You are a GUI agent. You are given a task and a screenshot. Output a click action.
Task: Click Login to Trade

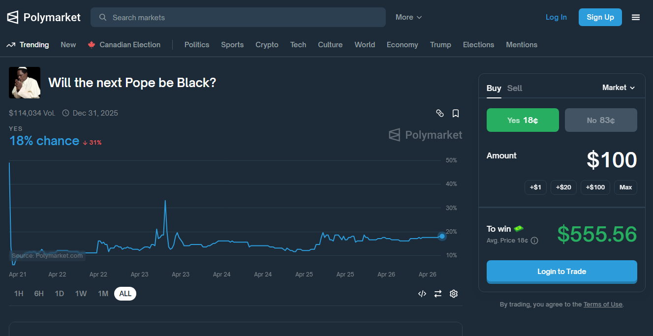pyautogui.click(x=561, y=272)
